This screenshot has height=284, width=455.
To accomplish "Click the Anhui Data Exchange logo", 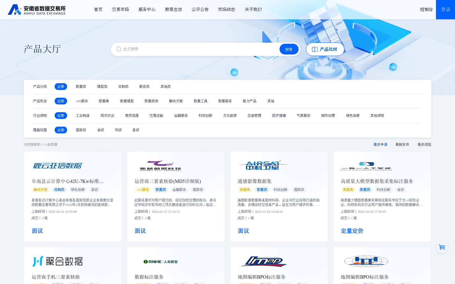I will [x=37, y=10].
